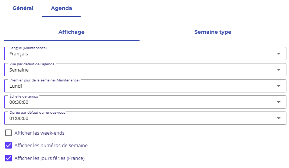Switch to the Général tab
This screenshot has width=289, height=168.
(x=23, y=8)
